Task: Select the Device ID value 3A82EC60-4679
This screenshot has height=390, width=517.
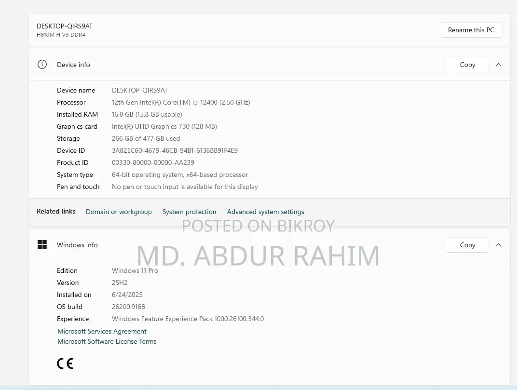Action: pos(175,151)
